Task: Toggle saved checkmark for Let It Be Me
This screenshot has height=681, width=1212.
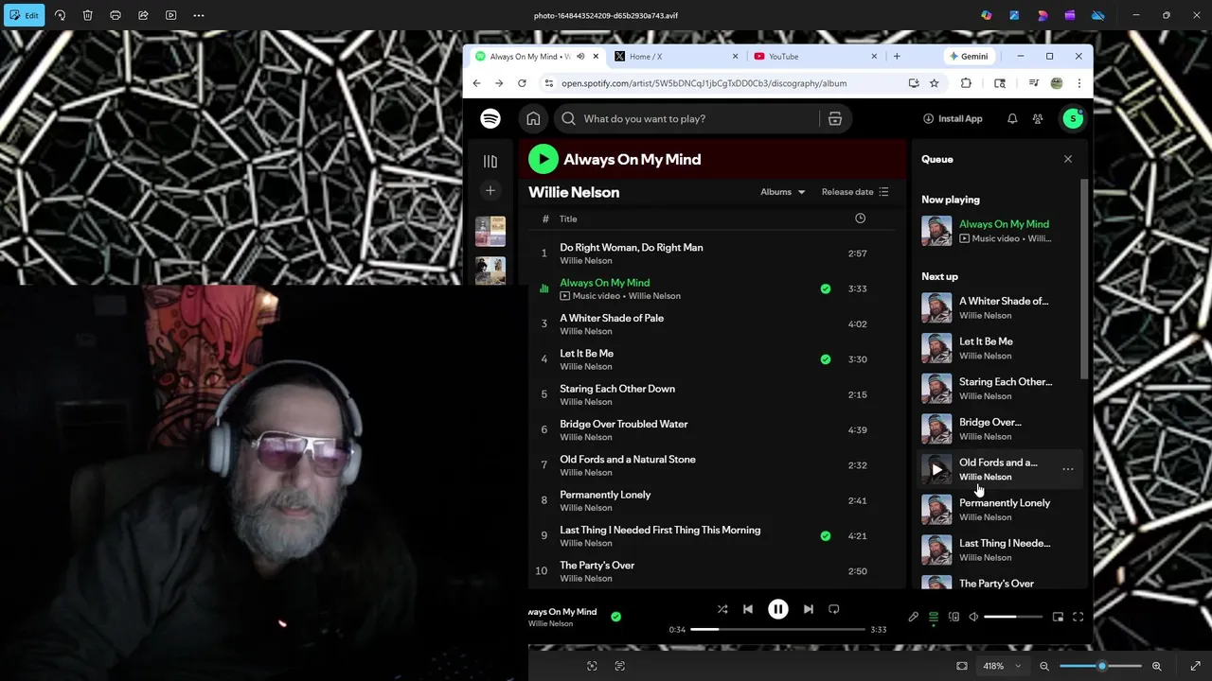Action: pos(826,359)
